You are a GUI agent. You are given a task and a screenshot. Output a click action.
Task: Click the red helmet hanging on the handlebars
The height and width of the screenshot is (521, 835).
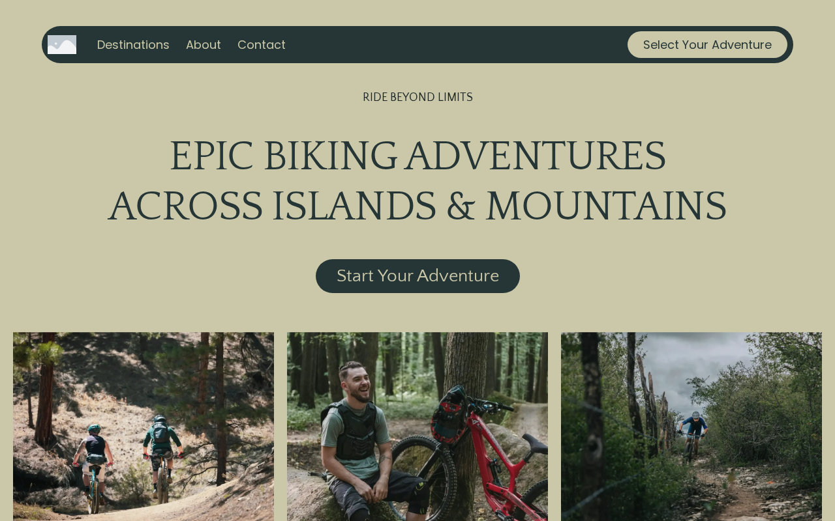coord(450,417)
